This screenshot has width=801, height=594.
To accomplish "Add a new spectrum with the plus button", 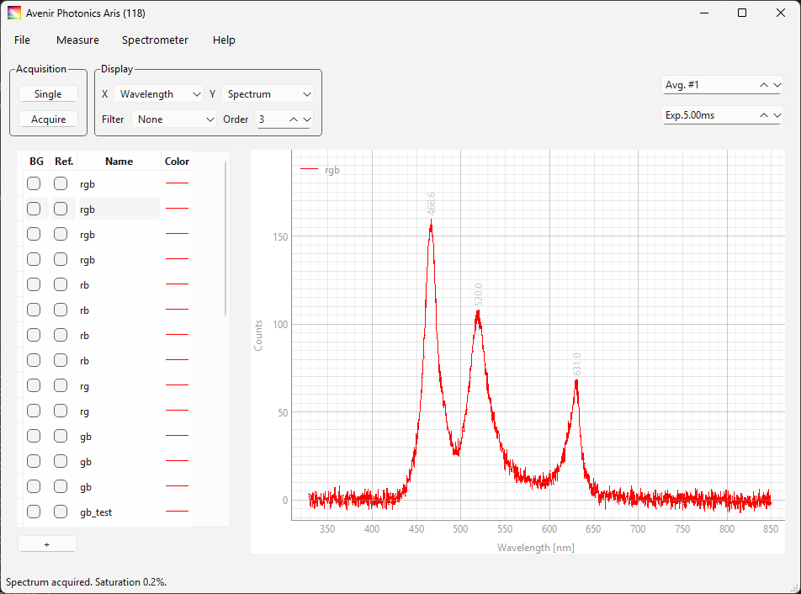I will click(47, 544).
